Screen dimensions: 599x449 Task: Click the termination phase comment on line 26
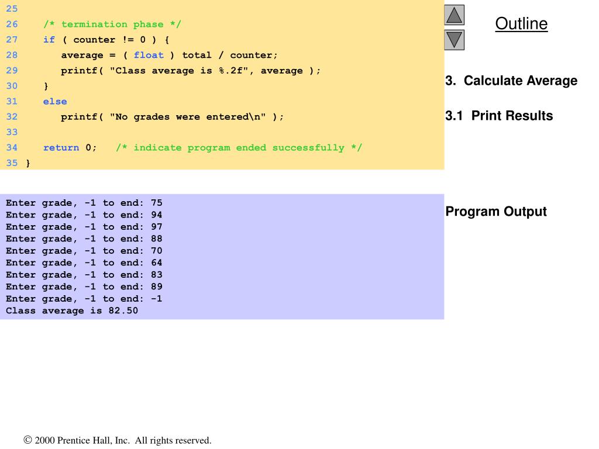(x=112, y=25)
